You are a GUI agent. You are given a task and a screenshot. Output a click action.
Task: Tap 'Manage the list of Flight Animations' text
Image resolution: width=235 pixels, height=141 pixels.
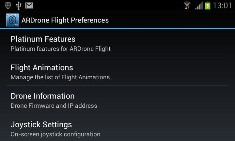pyautogui.click(x=61, y=77)
